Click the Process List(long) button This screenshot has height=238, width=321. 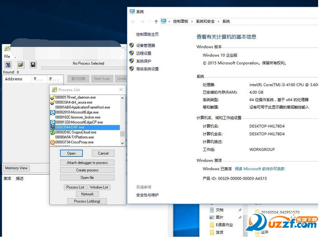(87, 201)
